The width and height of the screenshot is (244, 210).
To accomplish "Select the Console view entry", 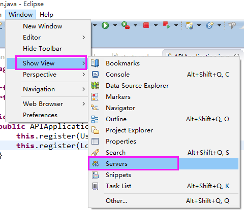I will 164,75.
